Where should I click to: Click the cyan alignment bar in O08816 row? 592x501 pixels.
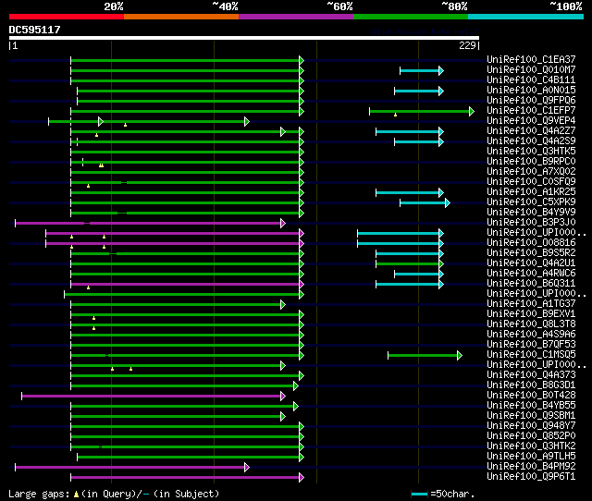(401, 244)
